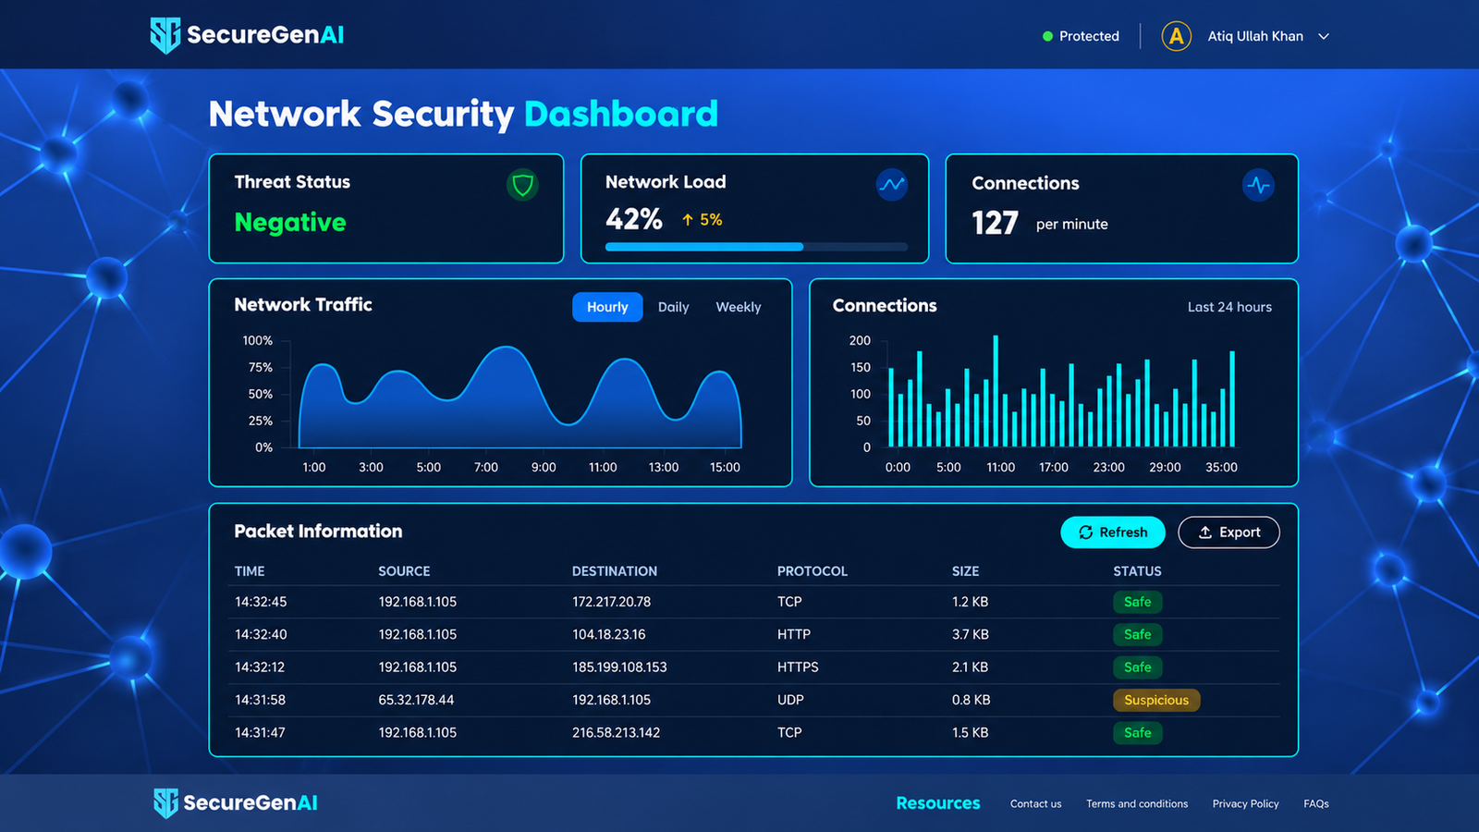Click the Safe badge for 14:32:45 row

pyautogui.click(x=1138, y=602)
